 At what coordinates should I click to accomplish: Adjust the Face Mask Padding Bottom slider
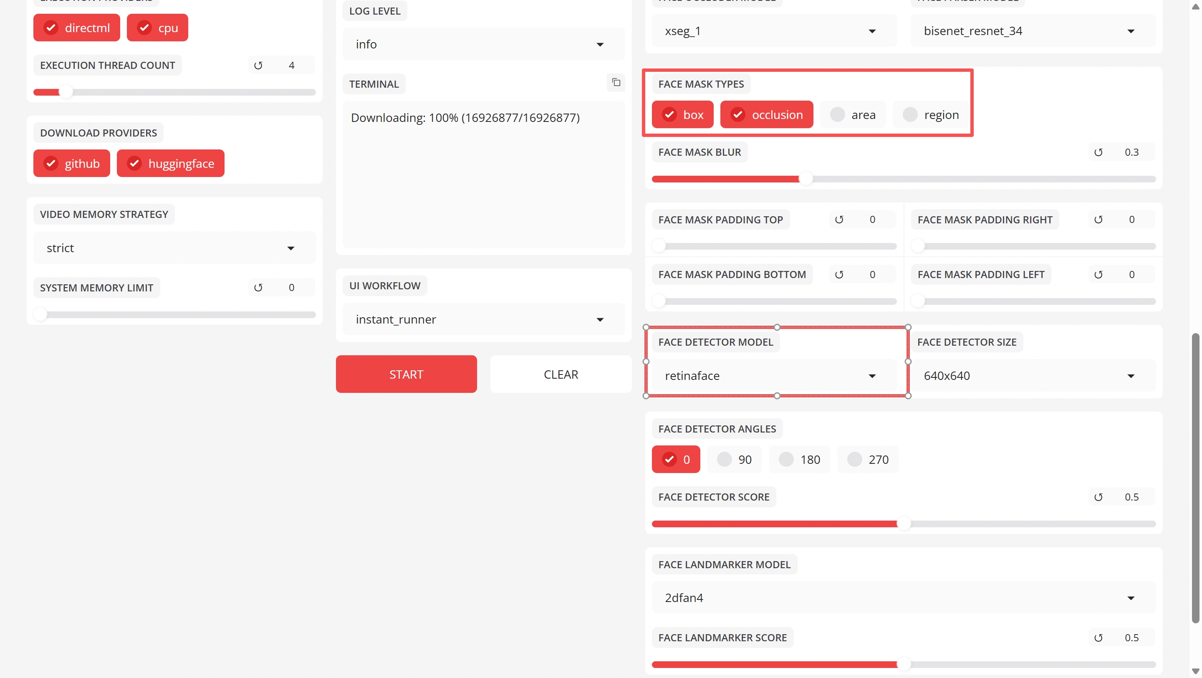[774, 301]
